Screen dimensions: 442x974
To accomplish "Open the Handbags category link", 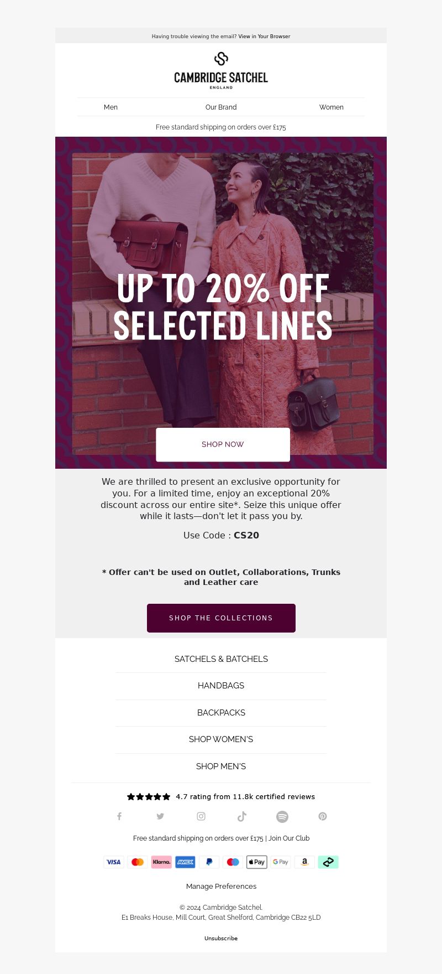I will [x=221, y=686].
